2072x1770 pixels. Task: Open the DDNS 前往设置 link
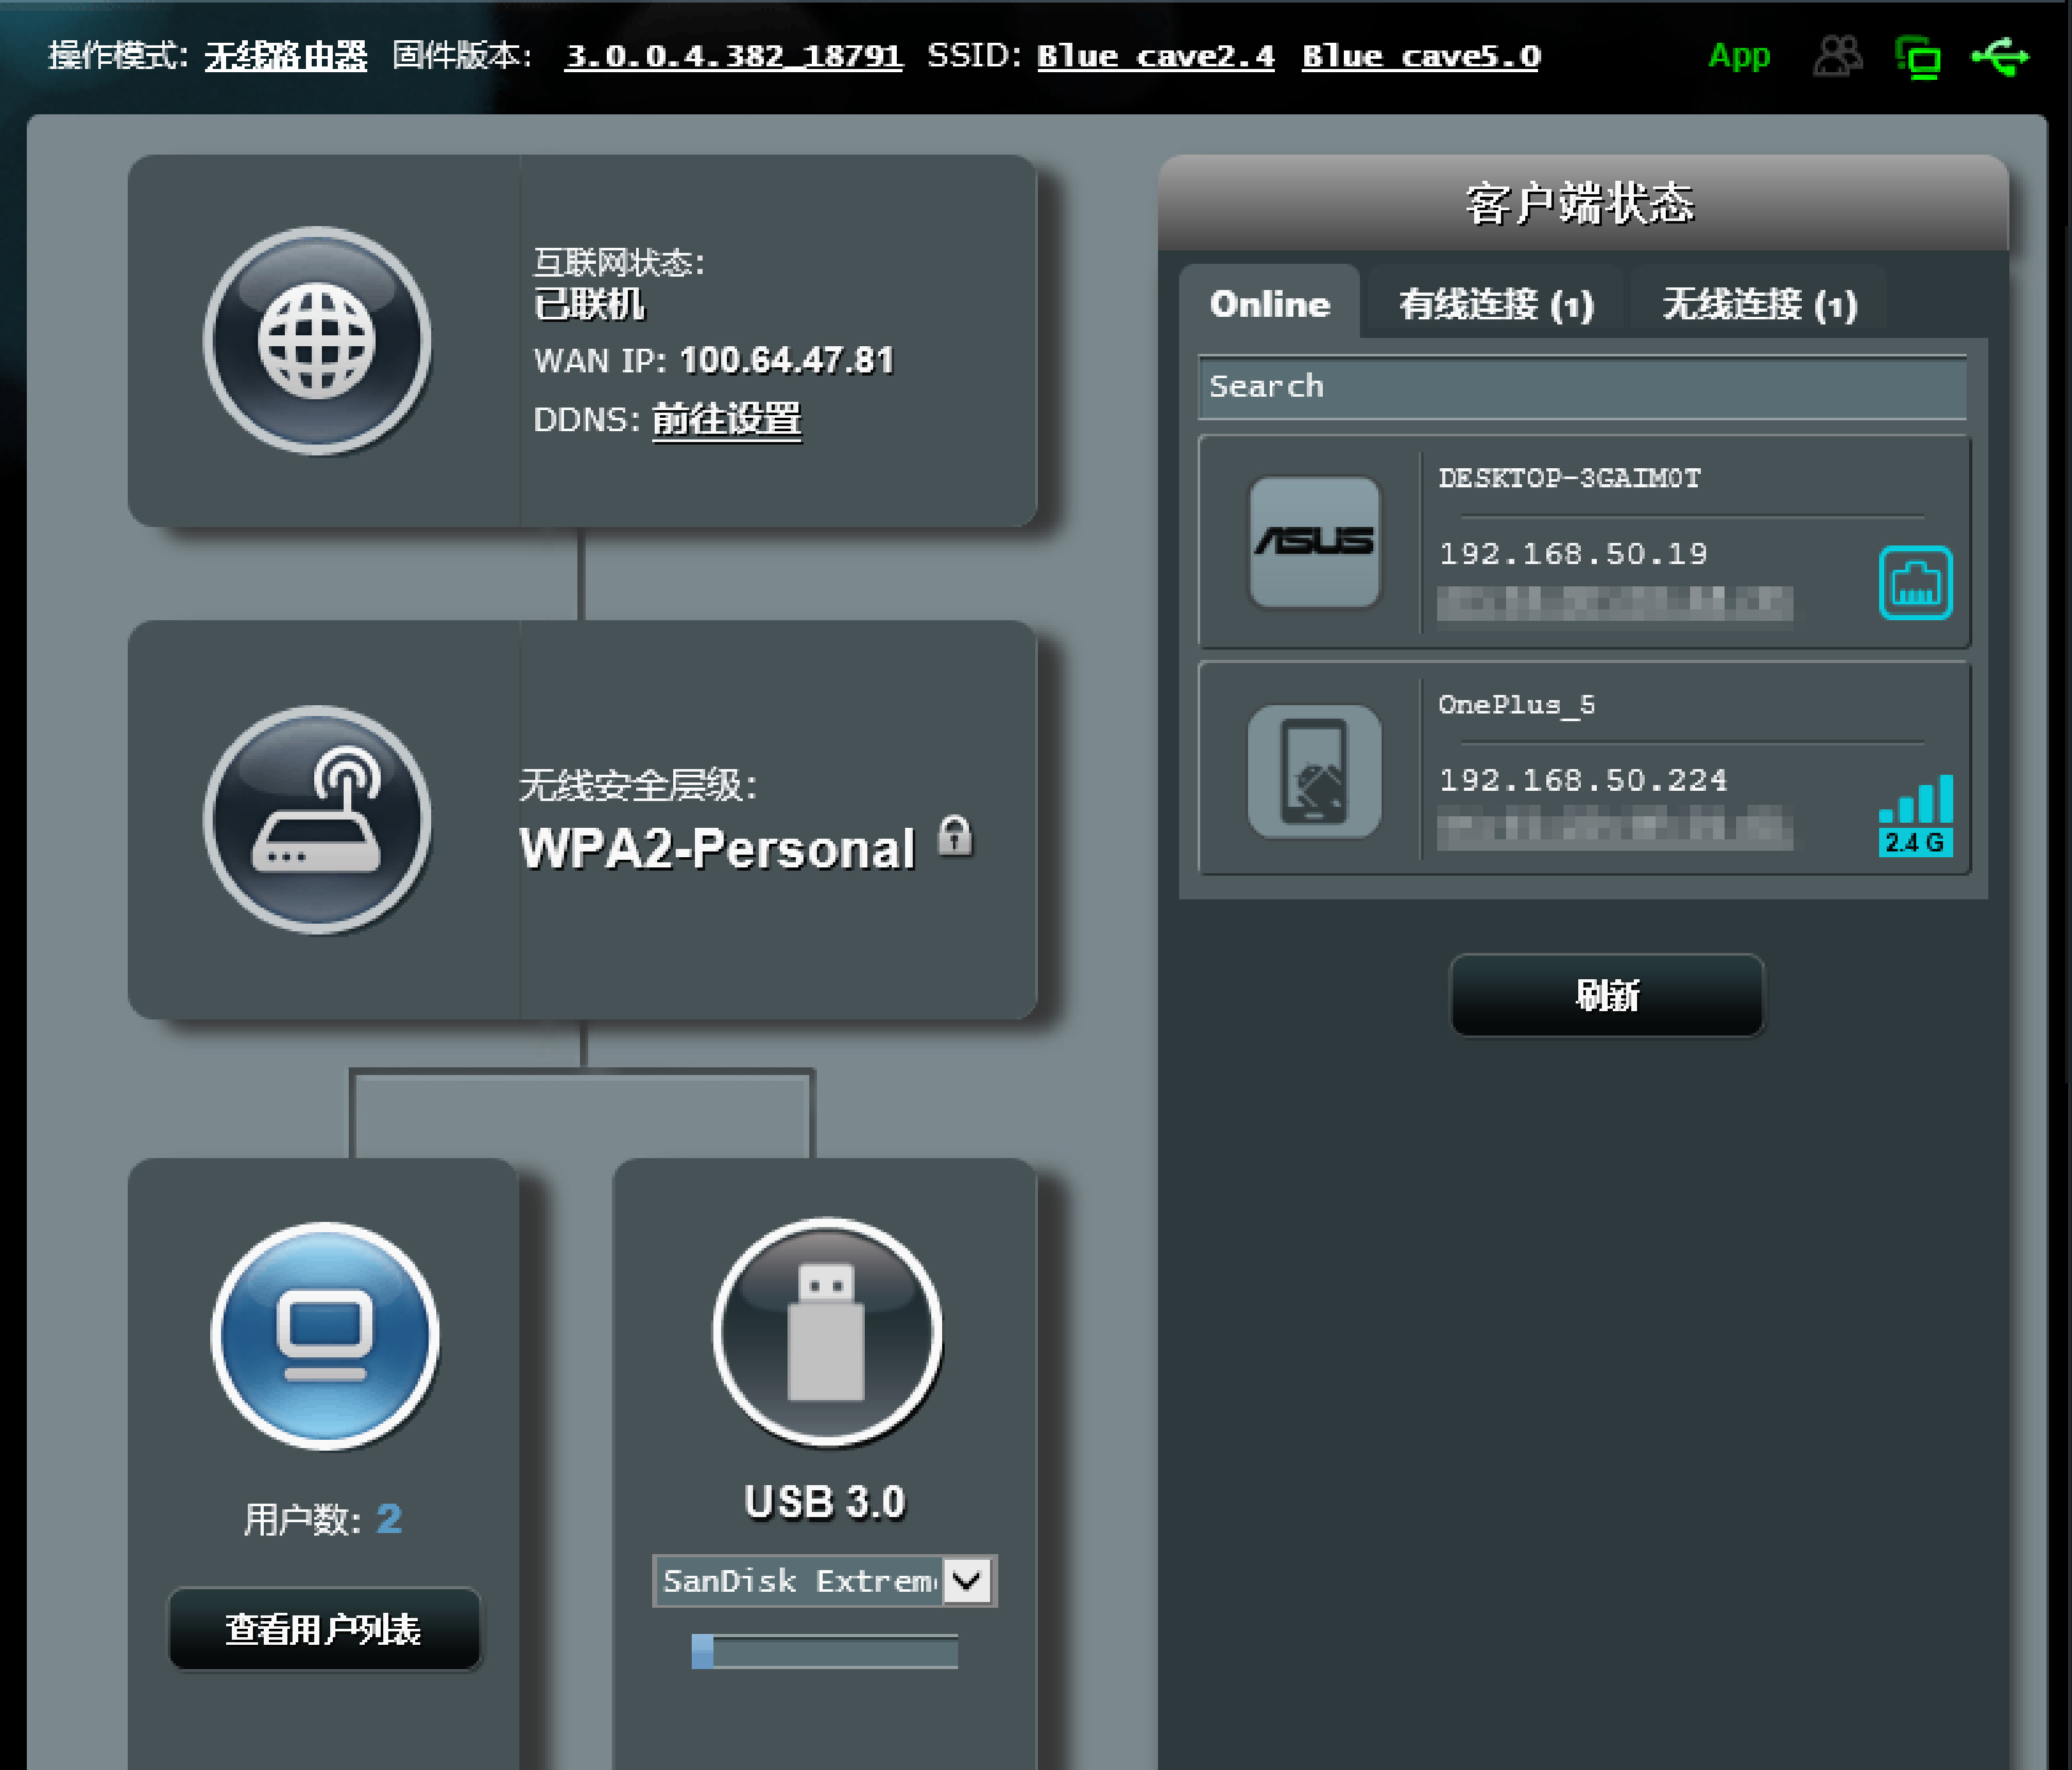point(726,419)
